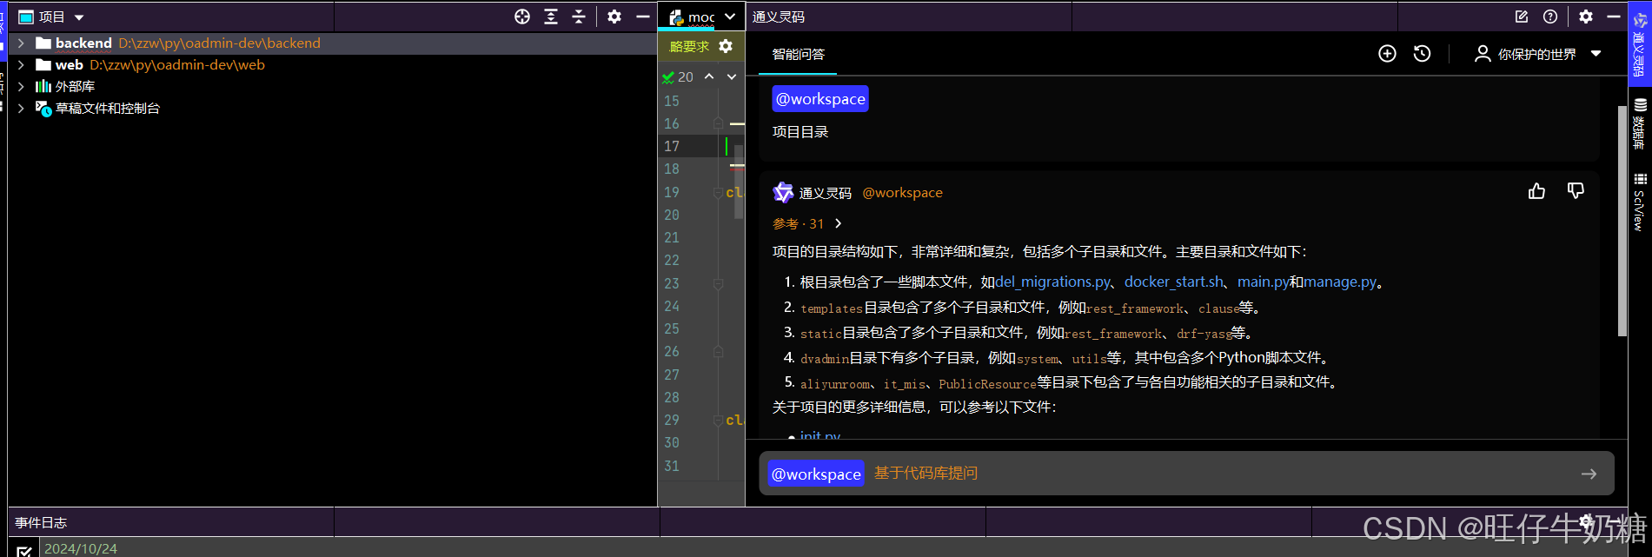Click the user avatar icon next to 你保护的世界
The width and height of the screenshot is (1652, 557).
click(x=1483, y=54)
